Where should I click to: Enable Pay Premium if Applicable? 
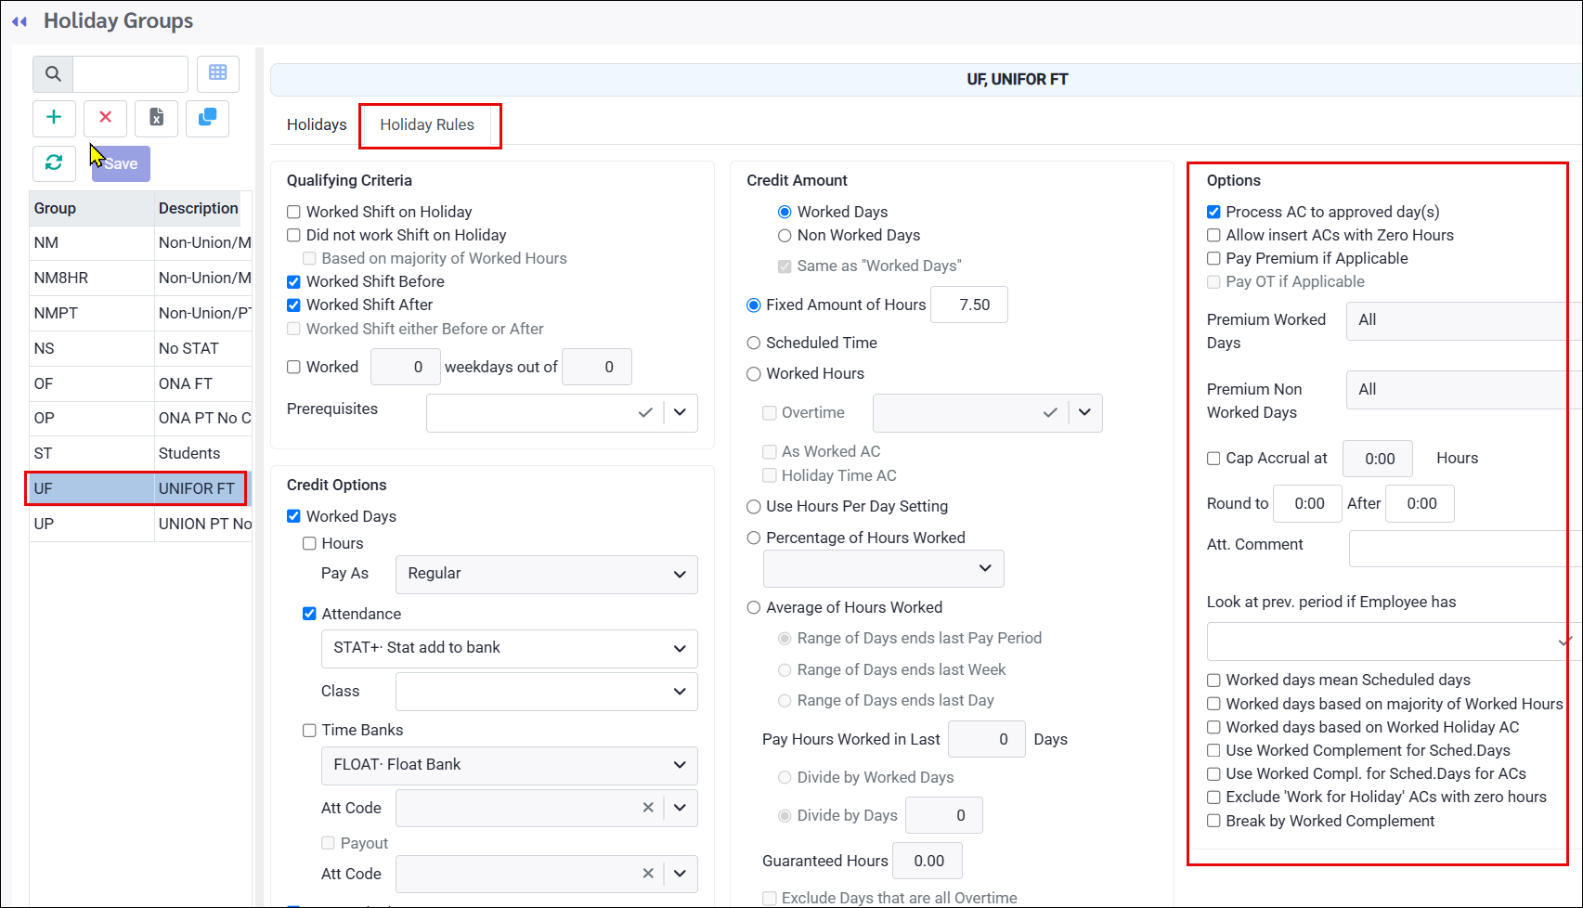[1213, 258]
